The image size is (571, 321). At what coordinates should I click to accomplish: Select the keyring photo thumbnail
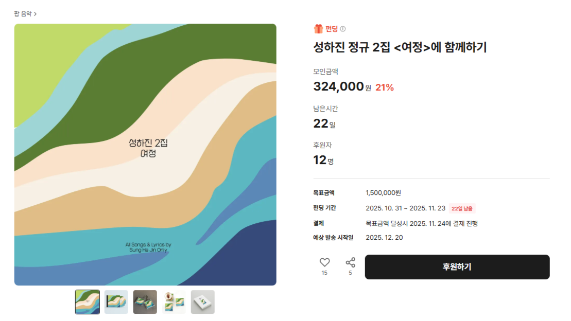click(145, 302)
